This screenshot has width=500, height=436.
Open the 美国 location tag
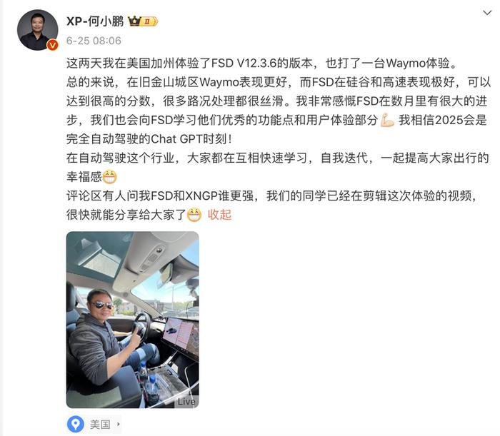click(100, 425)
